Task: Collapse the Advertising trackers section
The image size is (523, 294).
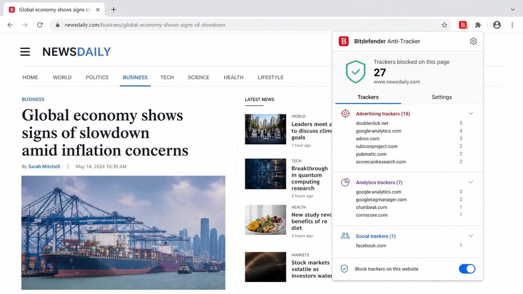Action: (x=471, y=113)
